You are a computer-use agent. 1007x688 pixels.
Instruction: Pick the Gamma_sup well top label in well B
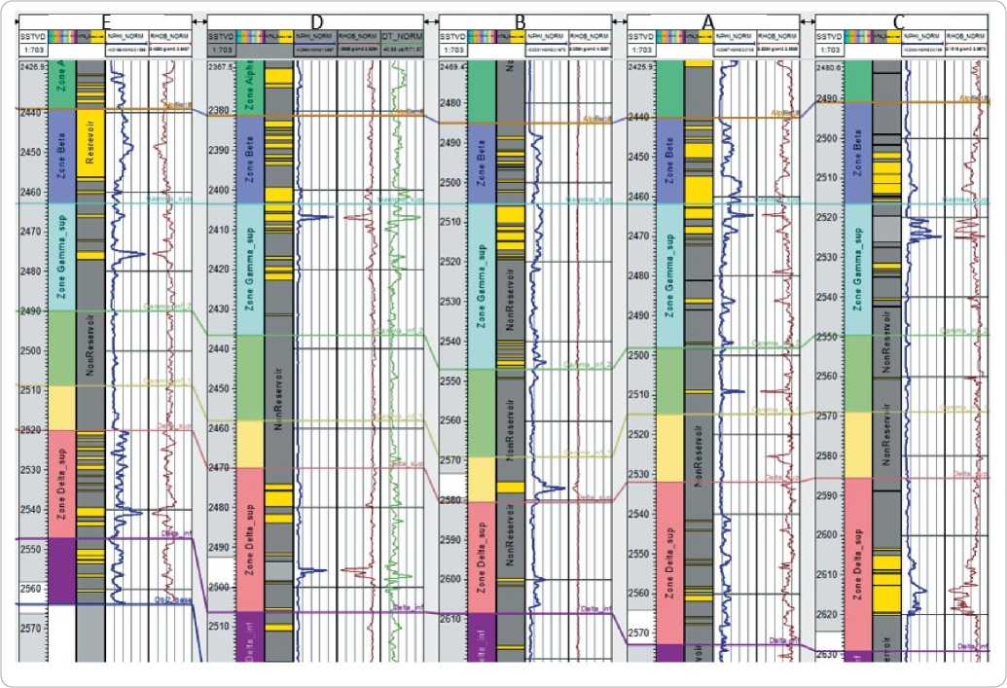tap(588, 200)
